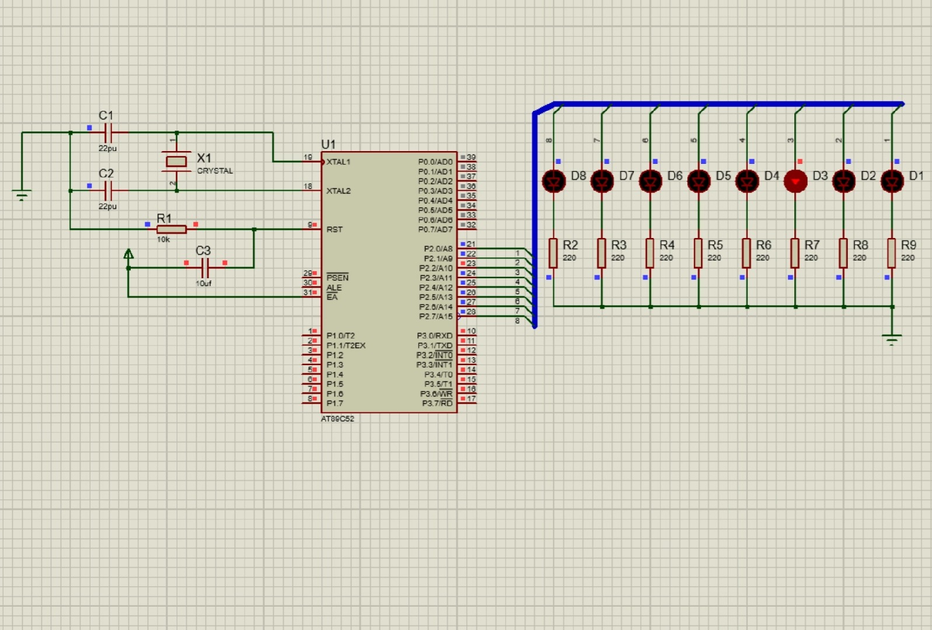Click the P2.0/A8 pin label

438,249
